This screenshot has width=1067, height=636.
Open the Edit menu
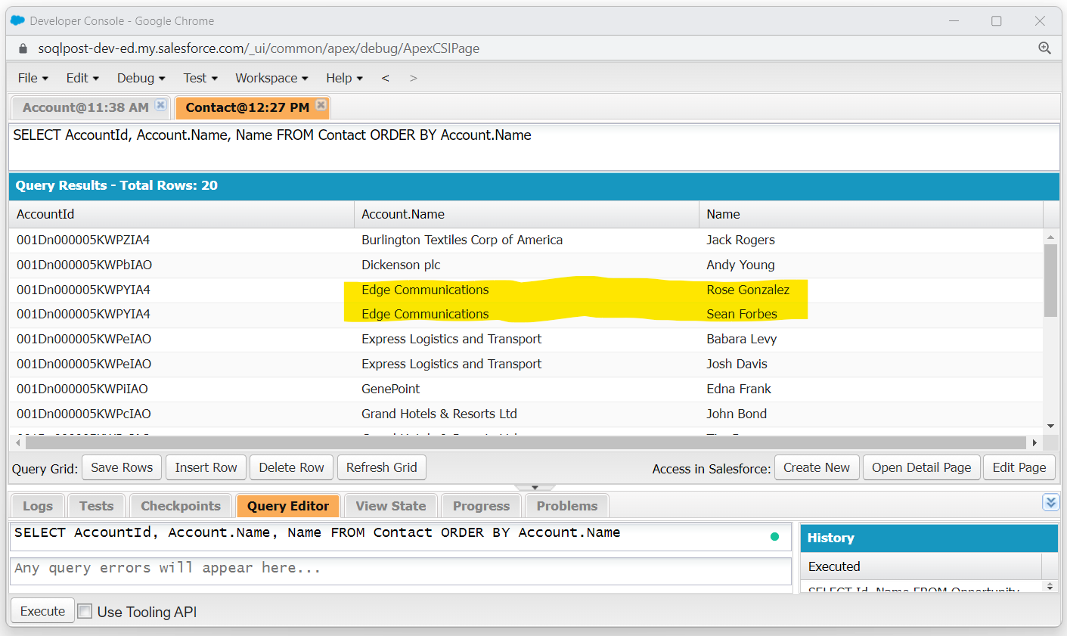point(82,78)
